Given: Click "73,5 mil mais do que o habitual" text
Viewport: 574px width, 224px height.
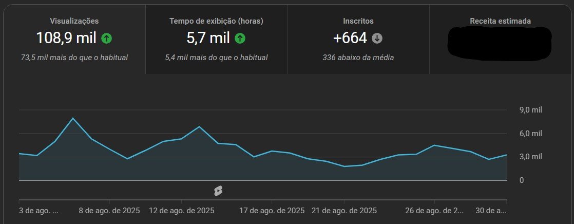Looking at the screenshot, I should pos(74,58).
